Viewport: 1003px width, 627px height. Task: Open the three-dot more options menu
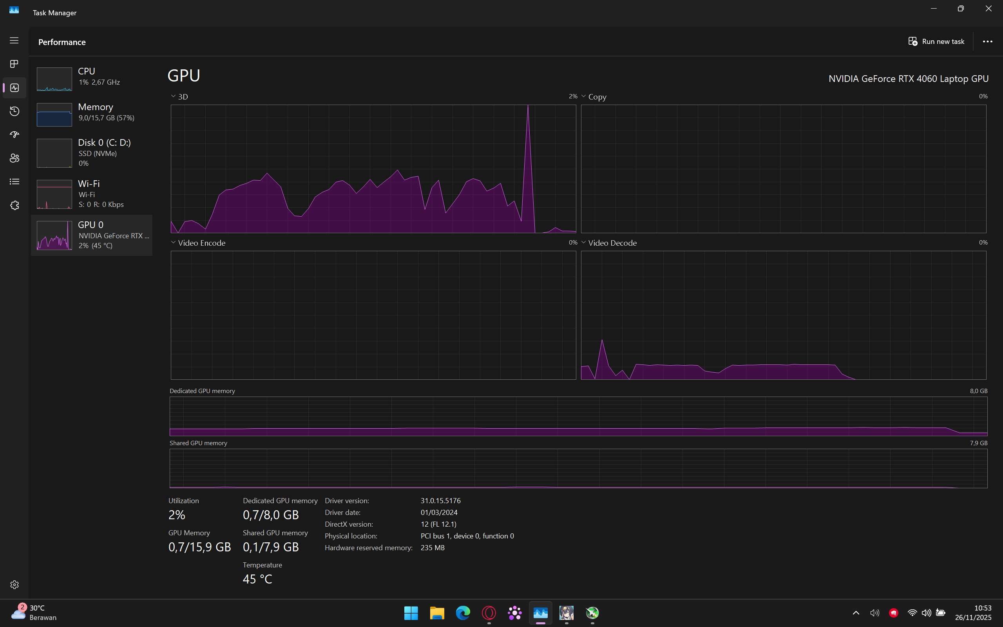coord(987,42)
